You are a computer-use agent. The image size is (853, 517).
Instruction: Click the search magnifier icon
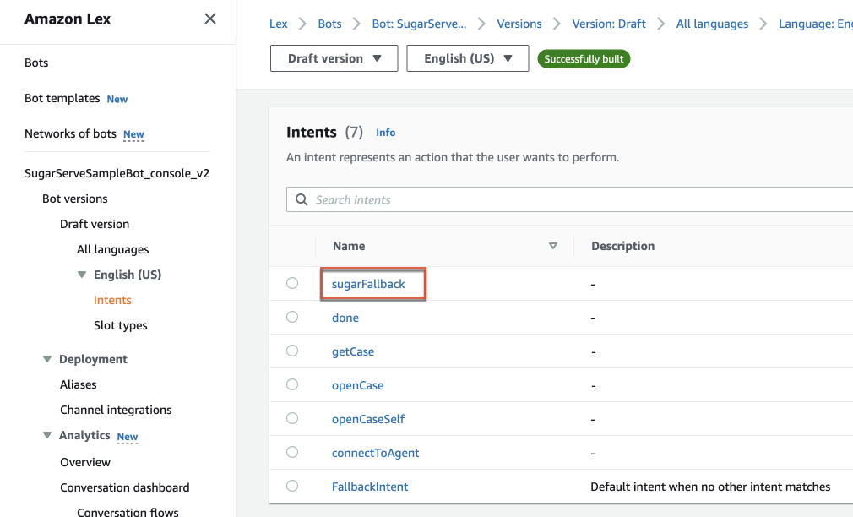coord(302,200)
